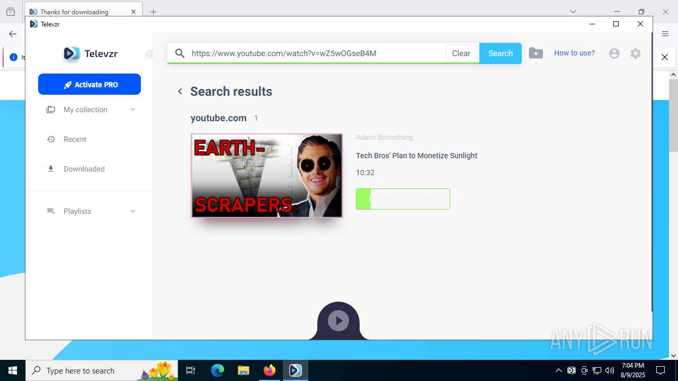Select the Thanks for downloading browser tab
Image resolution: width=678 pixels, height=381 pixels.
82,12
